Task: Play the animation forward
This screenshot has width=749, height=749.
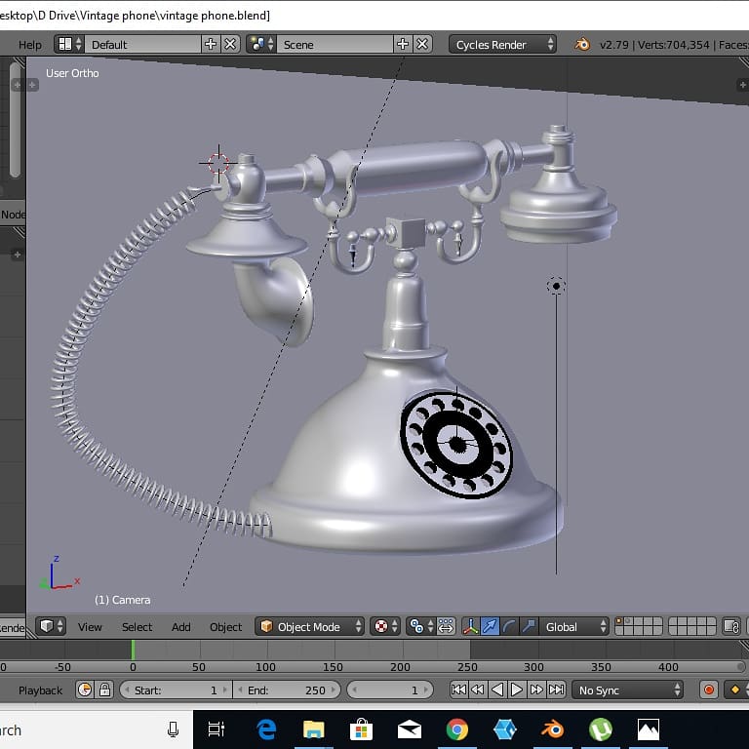Action: point(516,690)
